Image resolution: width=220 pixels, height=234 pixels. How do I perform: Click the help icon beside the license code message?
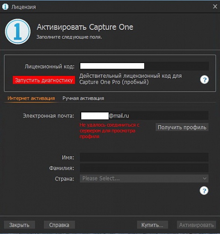click(x=204, y=80)
